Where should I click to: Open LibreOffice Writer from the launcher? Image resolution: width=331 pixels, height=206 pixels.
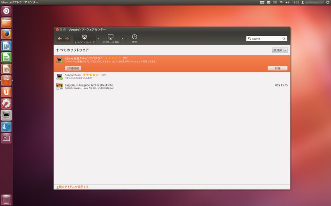pos(6,46)
